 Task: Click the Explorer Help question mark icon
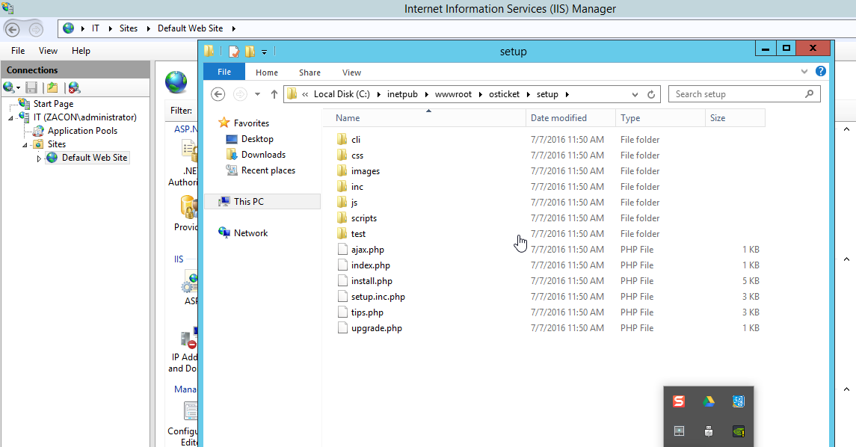pos(821,71)
